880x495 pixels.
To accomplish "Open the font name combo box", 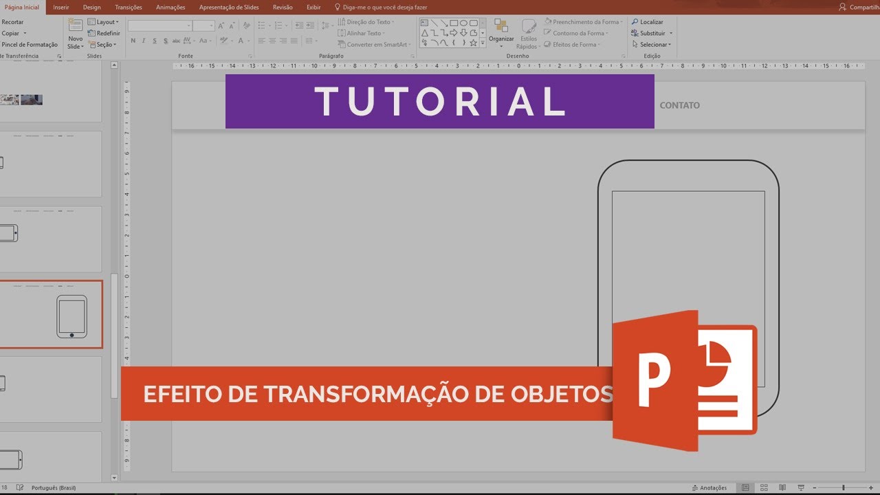I will (x=159, y=25).
